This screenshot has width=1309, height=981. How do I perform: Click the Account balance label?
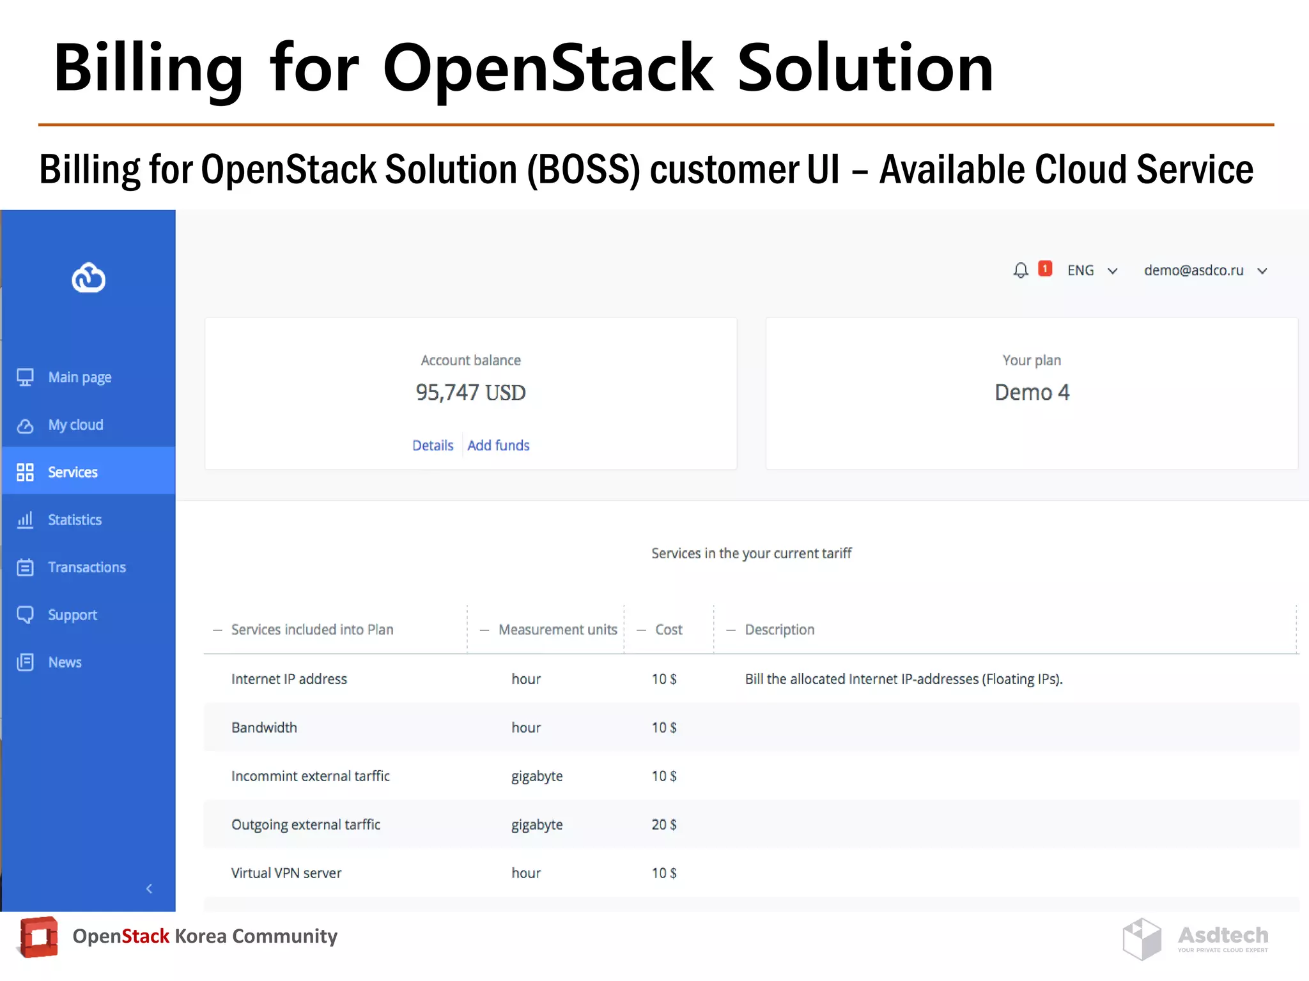pyautogui.click(x=471, y=360)
